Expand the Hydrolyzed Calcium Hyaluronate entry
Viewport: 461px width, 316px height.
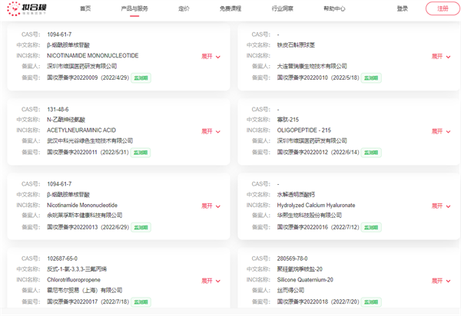click(441, 206)
